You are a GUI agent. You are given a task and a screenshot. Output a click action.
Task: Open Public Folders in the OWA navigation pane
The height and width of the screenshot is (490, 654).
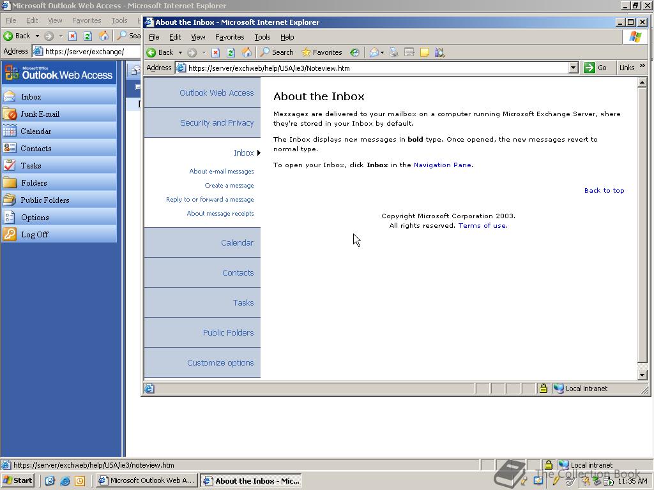[59, 200]
